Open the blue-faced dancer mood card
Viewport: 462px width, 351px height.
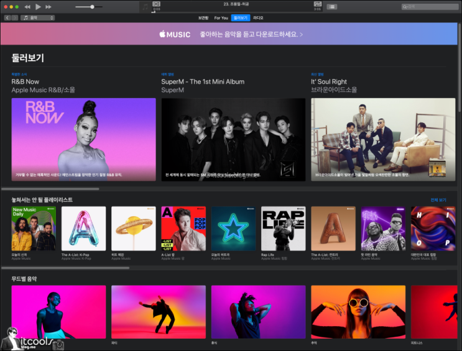(x=58, y=312)
